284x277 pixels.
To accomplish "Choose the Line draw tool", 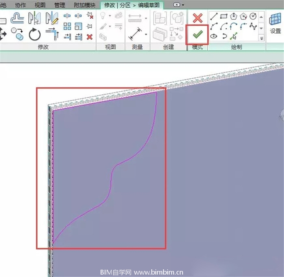I will [x=214, y=16].
